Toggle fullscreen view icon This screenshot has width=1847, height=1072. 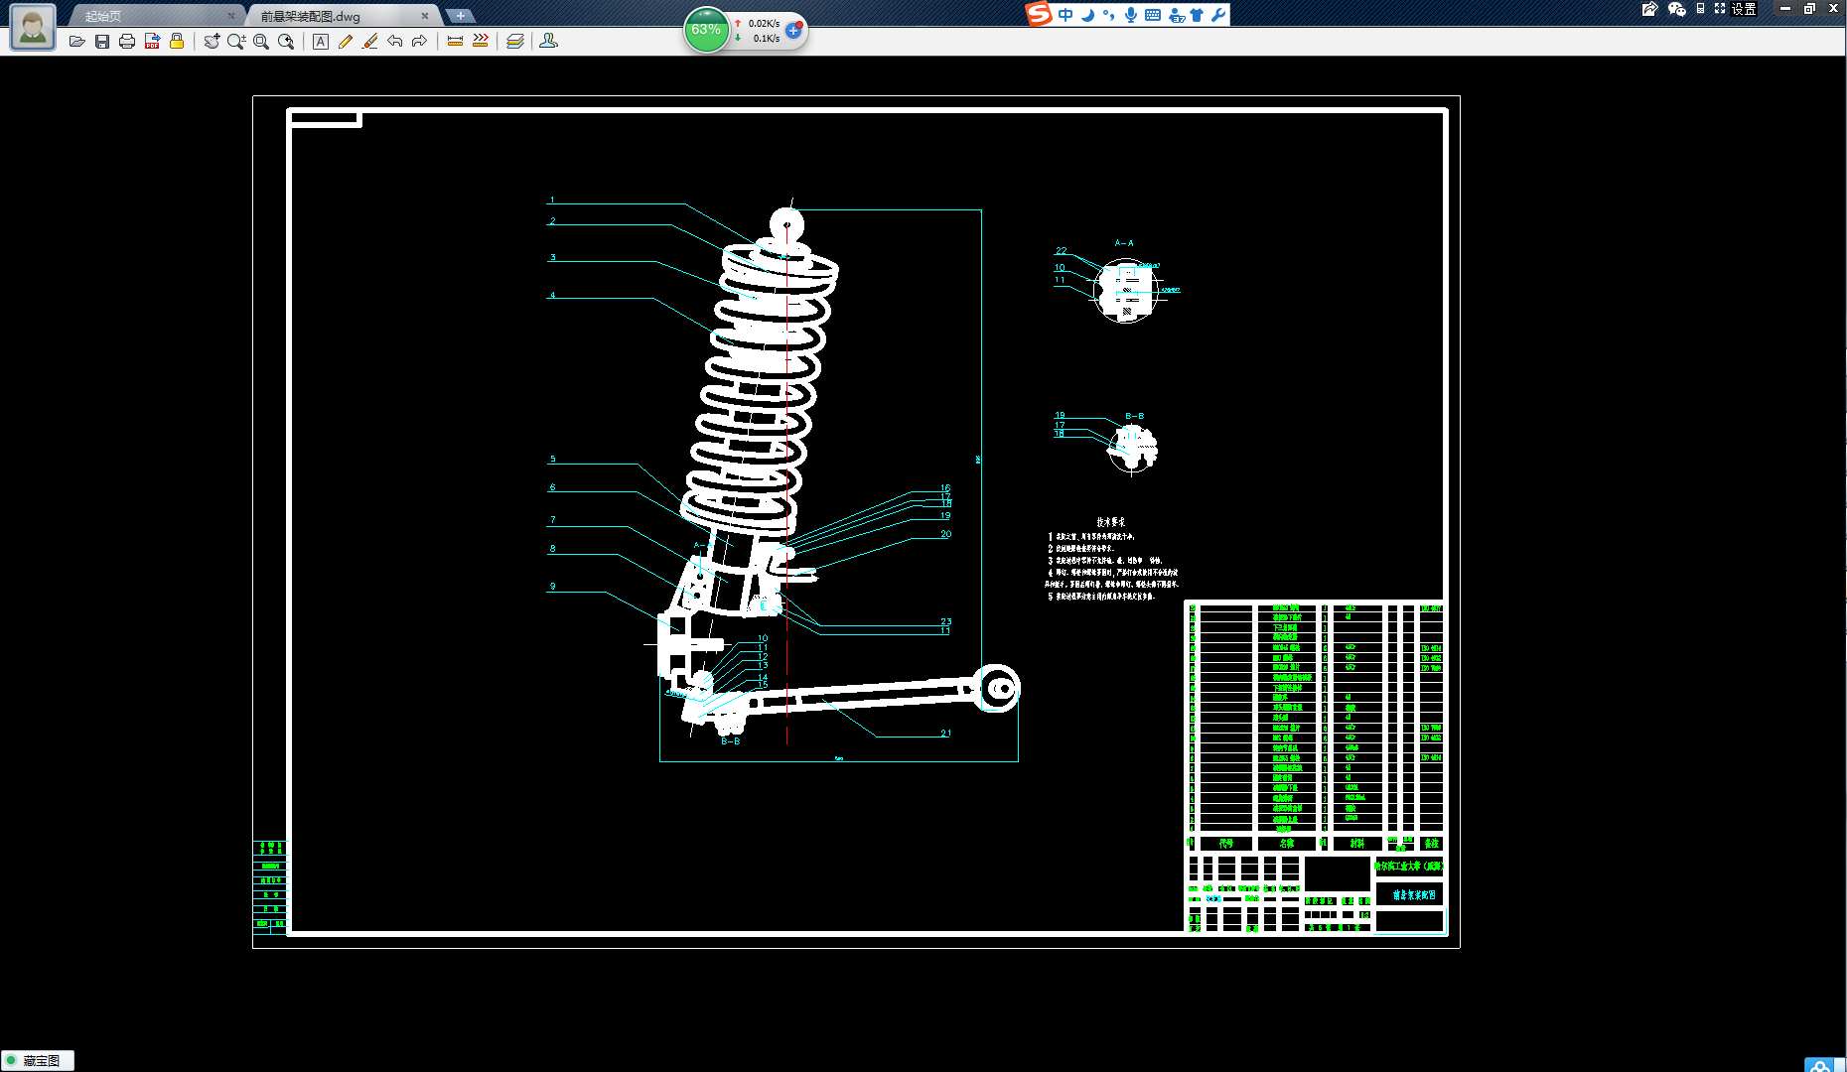[1720, 8]
